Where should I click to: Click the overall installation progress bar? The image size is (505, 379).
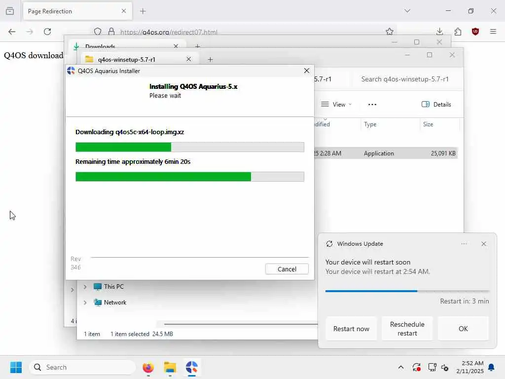190,177
